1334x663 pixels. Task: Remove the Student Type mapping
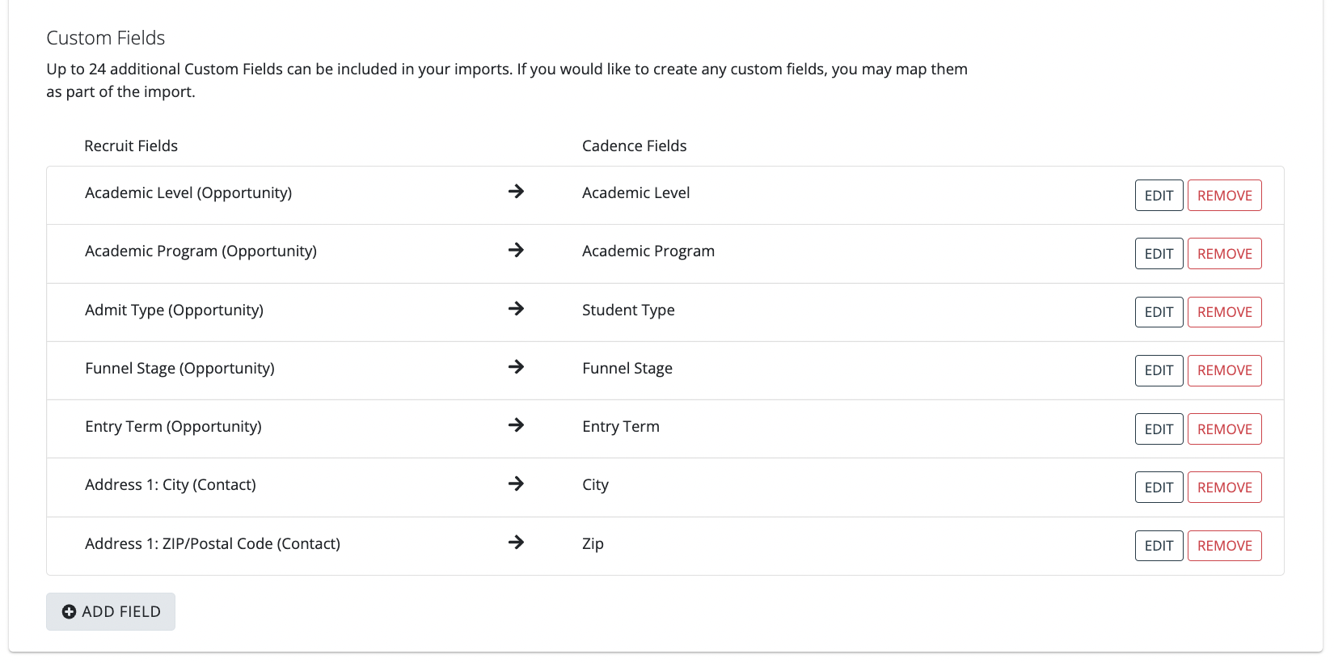[1224, 312]
